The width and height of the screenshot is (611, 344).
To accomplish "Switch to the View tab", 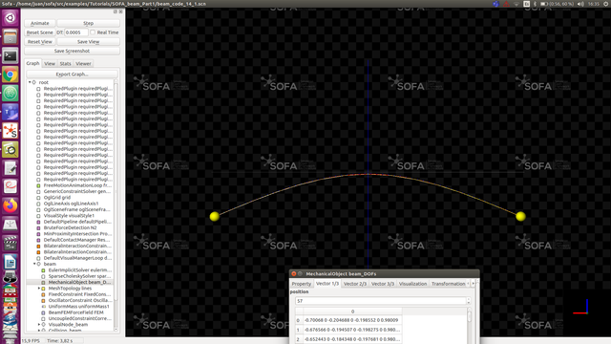I will tap(50, 64).
